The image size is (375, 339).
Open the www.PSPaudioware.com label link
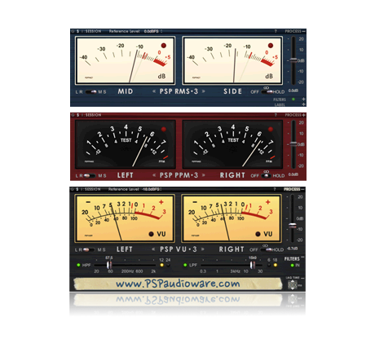point(178,284)
